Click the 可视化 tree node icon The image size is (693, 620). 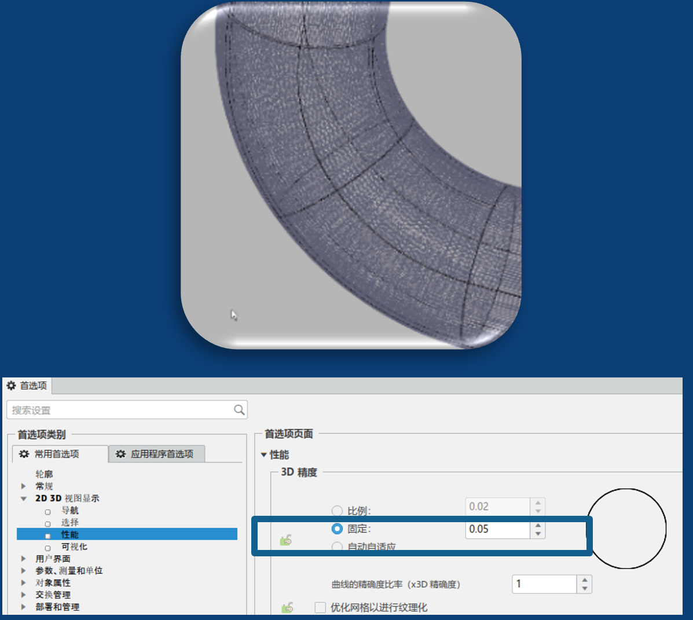click(x=48, y=548)
